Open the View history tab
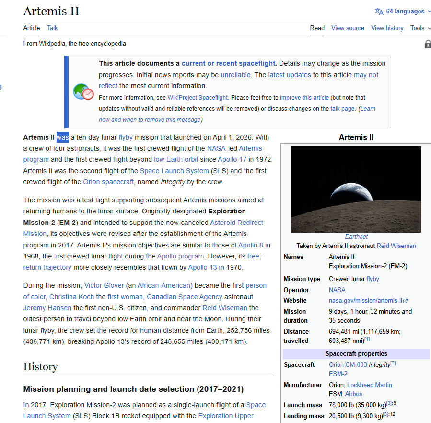Screen dimensions: 431x423 (x=387, y=28)
